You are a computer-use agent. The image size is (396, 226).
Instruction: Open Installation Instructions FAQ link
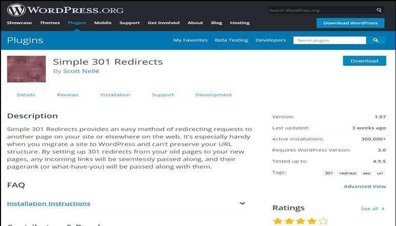[49, 203]
